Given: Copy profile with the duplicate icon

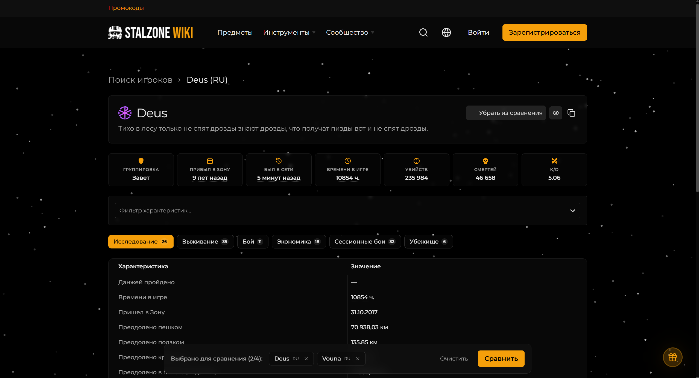Looking at the screenshot, I should pos(571,113).
